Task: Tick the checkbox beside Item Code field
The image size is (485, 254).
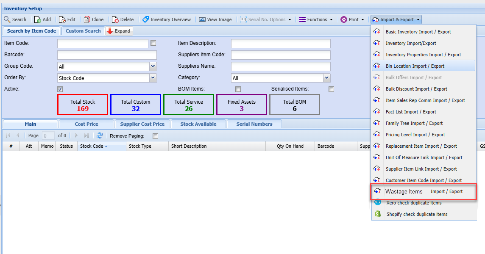Action: (153, 43)
